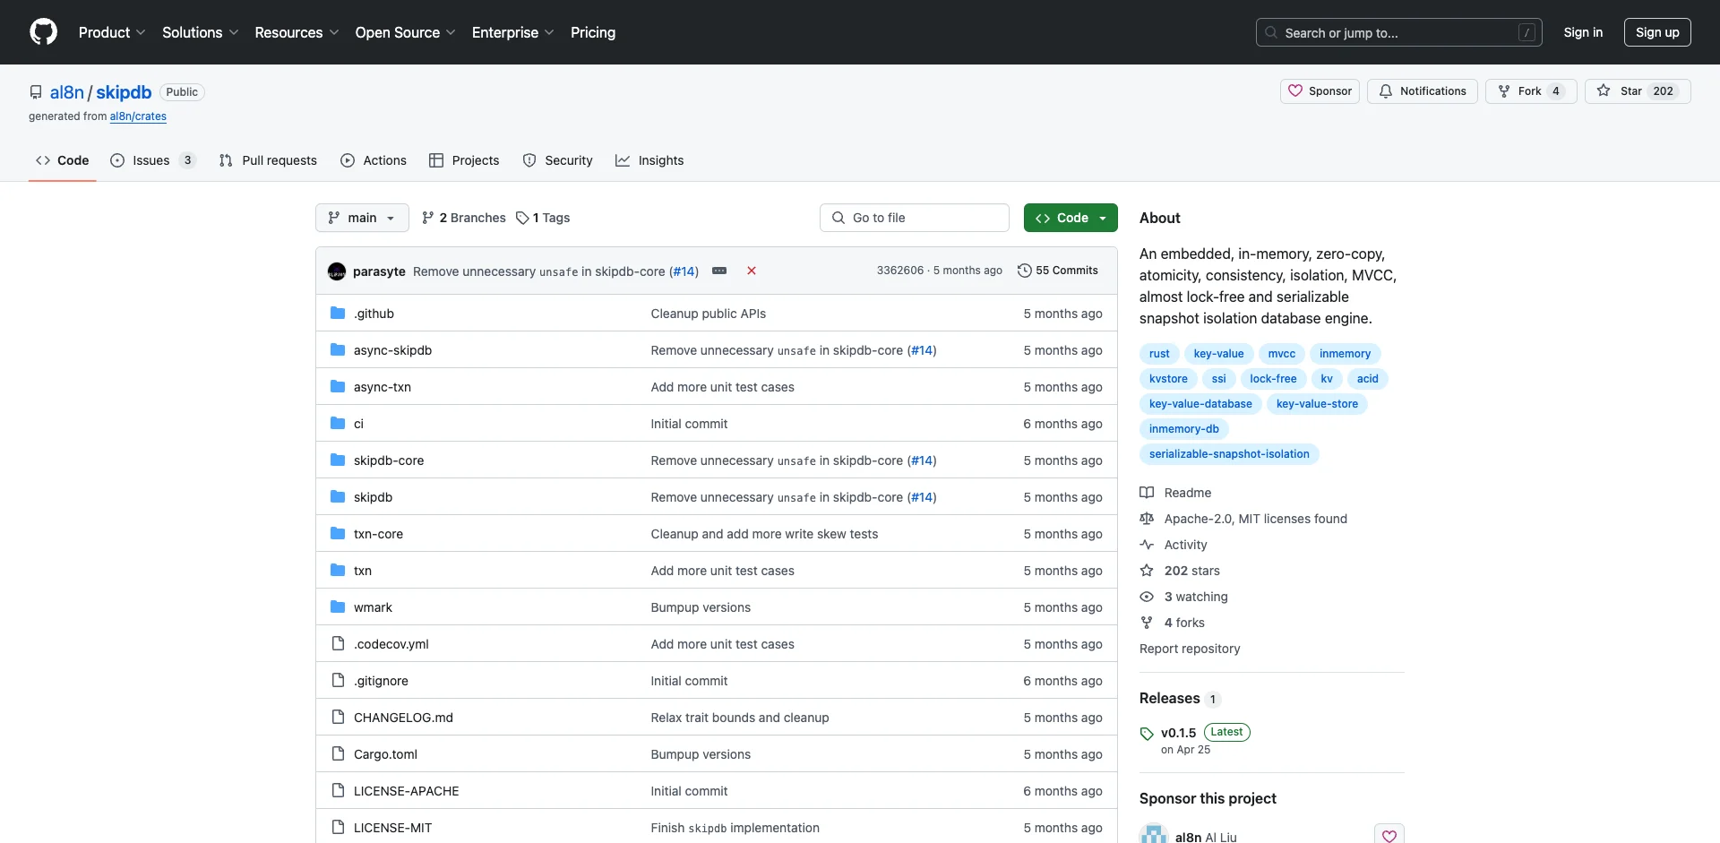Click the Readme book icon
This screenshot has height=843, width=1720.
pos(1147,493)
